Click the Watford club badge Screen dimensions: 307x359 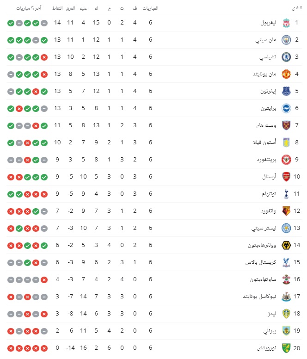[286, 211]
